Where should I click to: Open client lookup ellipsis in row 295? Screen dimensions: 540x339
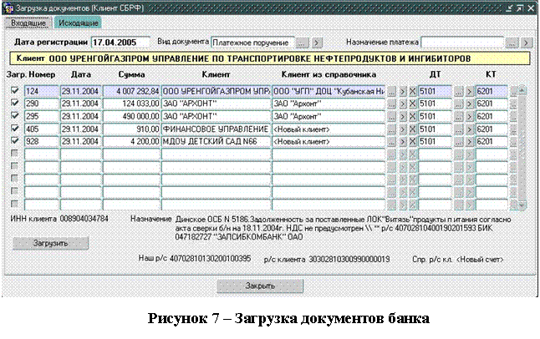[391, 117]
